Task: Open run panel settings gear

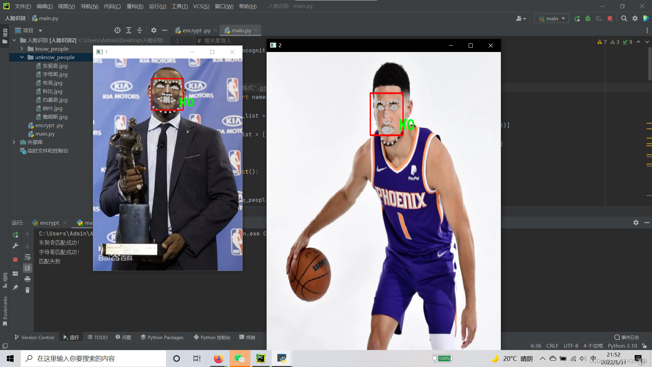Action: pos(636,223)
